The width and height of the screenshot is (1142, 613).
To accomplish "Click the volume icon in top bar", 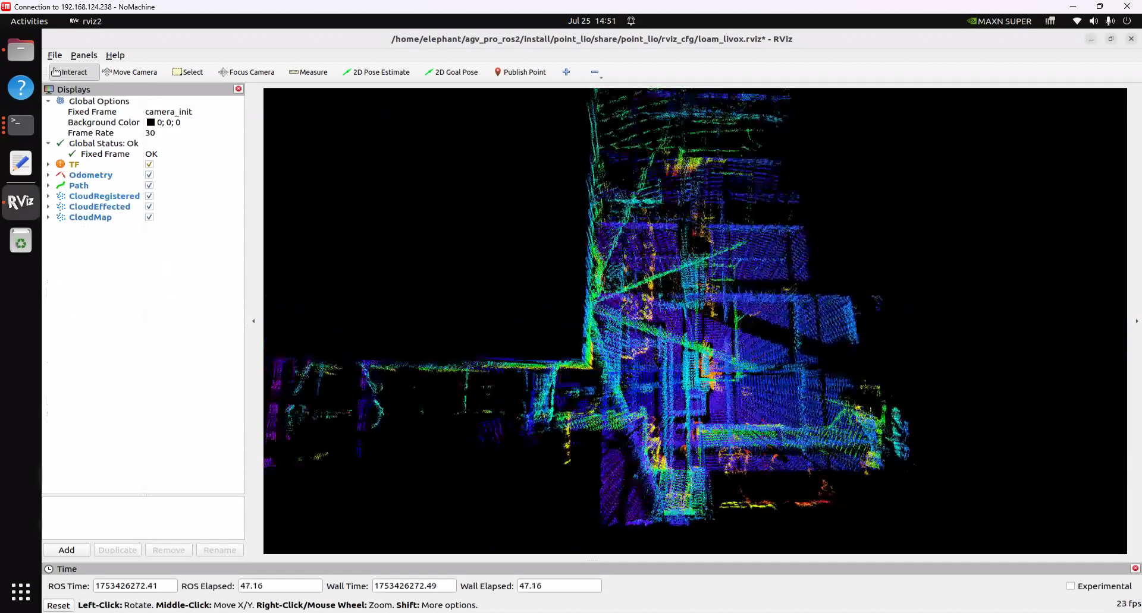I will [1093, 21].
